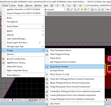Screen dimensions: 111x107
Task: Choose Wrap Non-Orthogonal Room Around Components
Action: coord(75,79)
